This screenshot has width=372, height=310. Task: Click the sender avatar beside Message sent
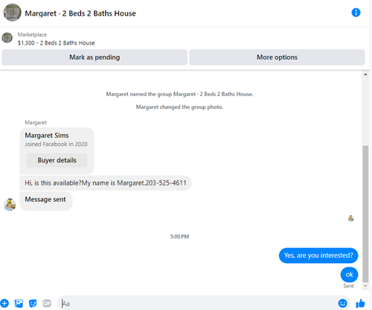click(x=10, y=204)
